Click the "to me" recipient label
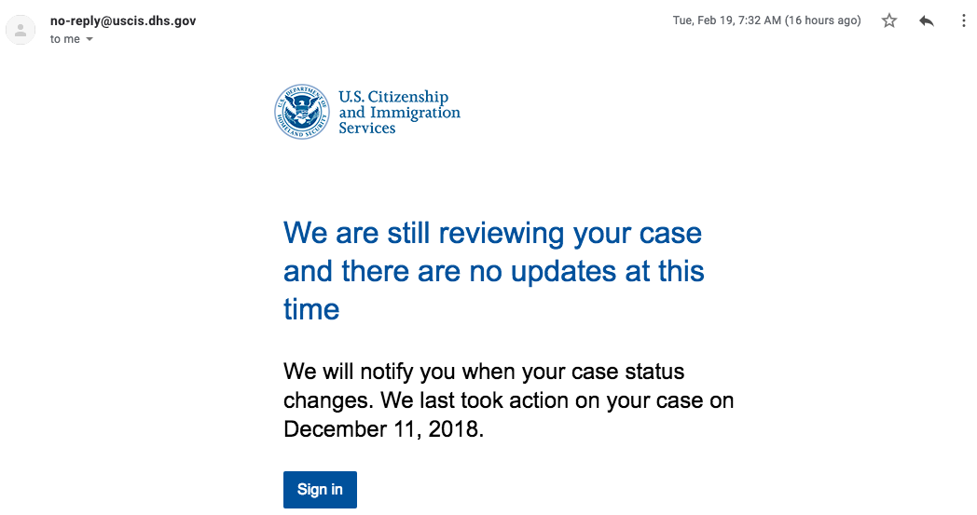 click(65, 39)
